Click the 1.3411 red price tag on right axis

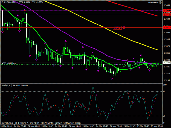pyautogui.click(x=167, y=27)
